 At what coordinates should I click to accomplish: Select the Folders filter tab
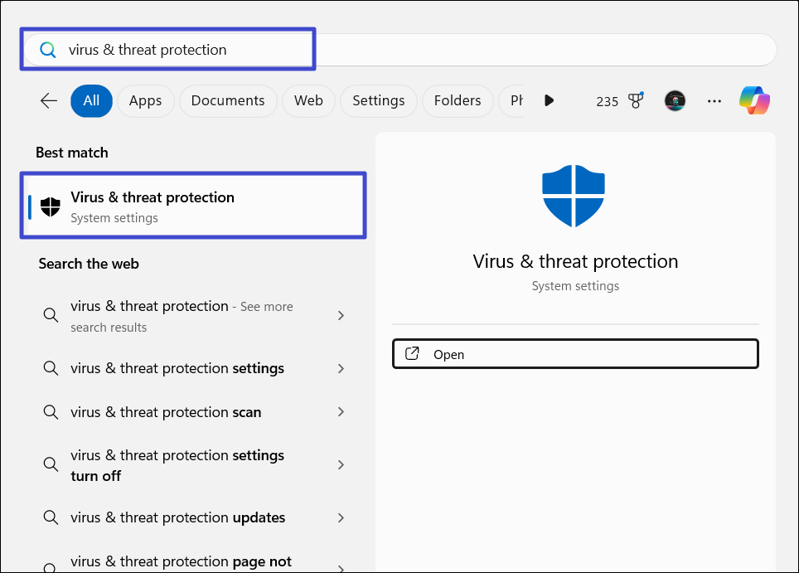coord(457,101)
